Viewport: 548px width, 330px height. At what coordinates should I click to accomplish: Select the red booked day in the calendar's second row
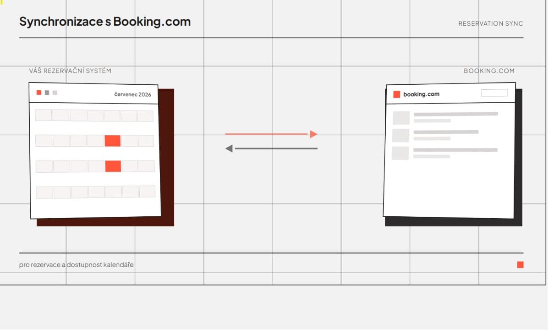tap(113, 141)
